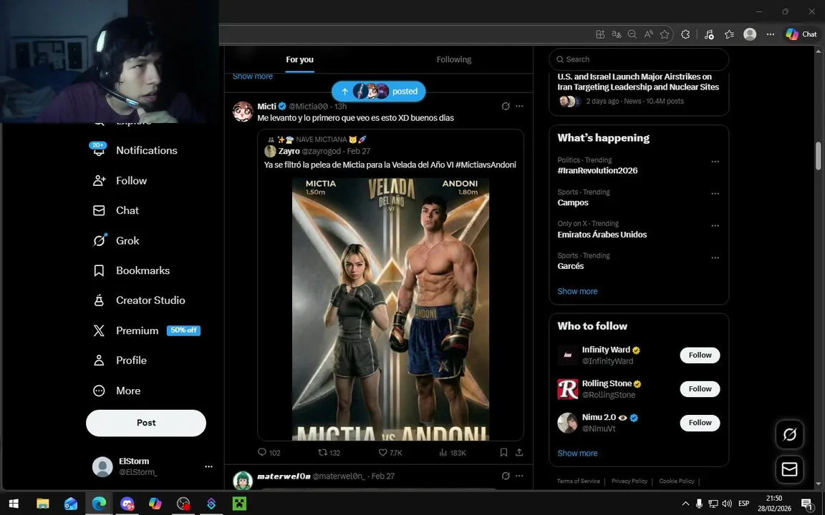Show more under Who to follow
Viewport: 825px width, 515px height.
tap(577, 453)
